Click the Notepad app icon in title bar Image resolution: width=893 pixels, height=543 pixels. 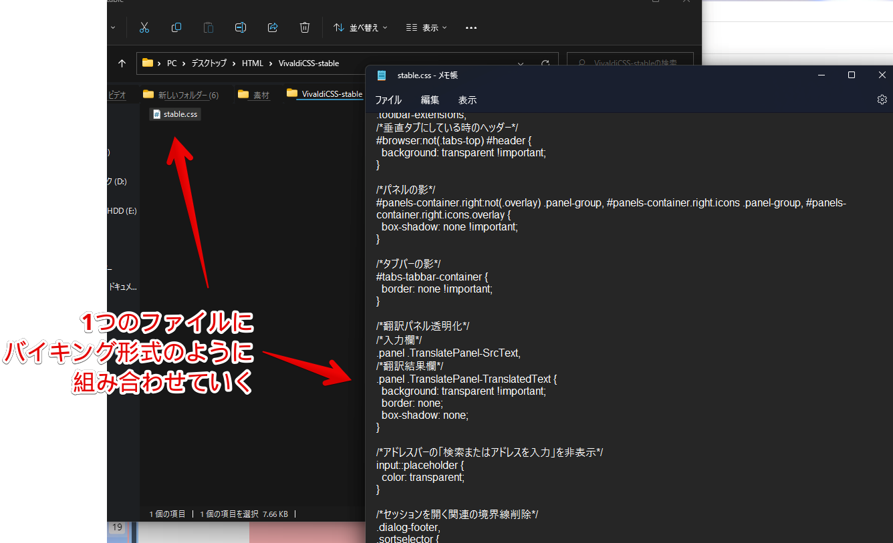click(382, 75)
